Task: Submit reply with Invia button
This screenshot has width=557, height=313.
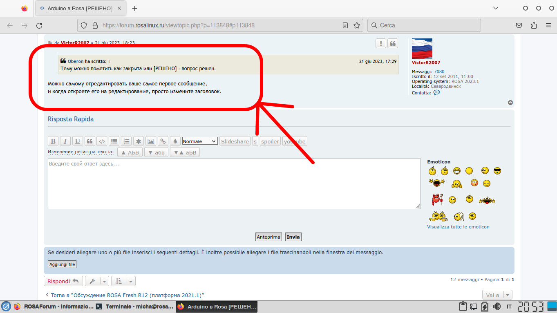Action: tap(293, 237)
